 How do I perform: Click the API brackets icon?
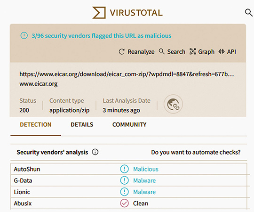[222, 51]
